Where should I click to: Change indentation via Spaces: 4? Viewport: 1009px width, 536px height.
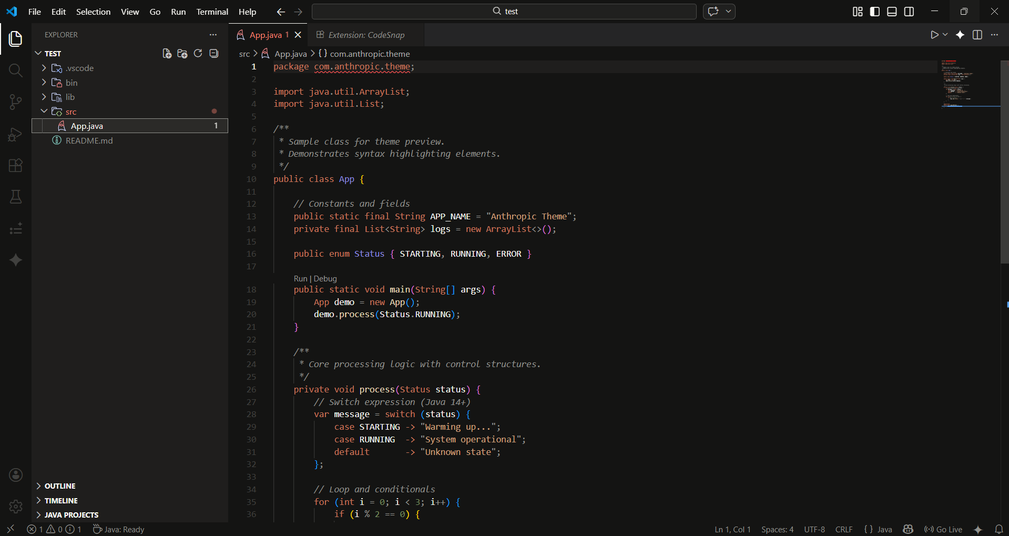tap(778, 530)
